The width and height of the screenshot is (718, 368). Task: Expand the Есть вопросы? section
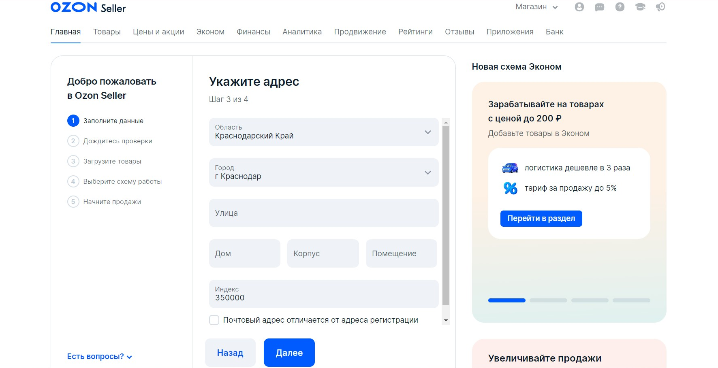[99, 357]
